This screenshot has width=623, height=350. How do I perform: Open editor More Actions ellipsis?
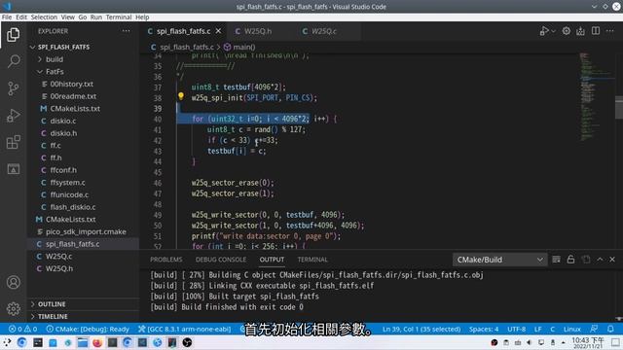coord(610,31)
